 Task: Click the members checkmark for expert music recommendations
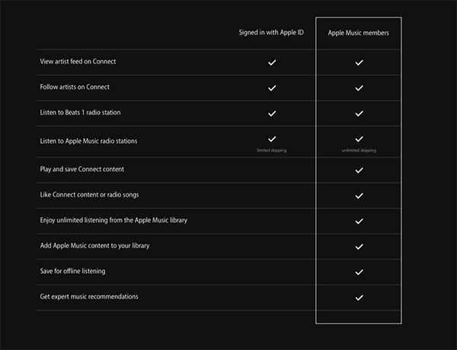pyautogui.click(x=359, y=297)
